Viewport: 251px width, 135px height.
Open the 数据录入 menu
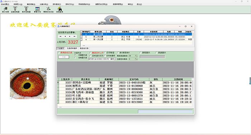(x=18, y=4)
